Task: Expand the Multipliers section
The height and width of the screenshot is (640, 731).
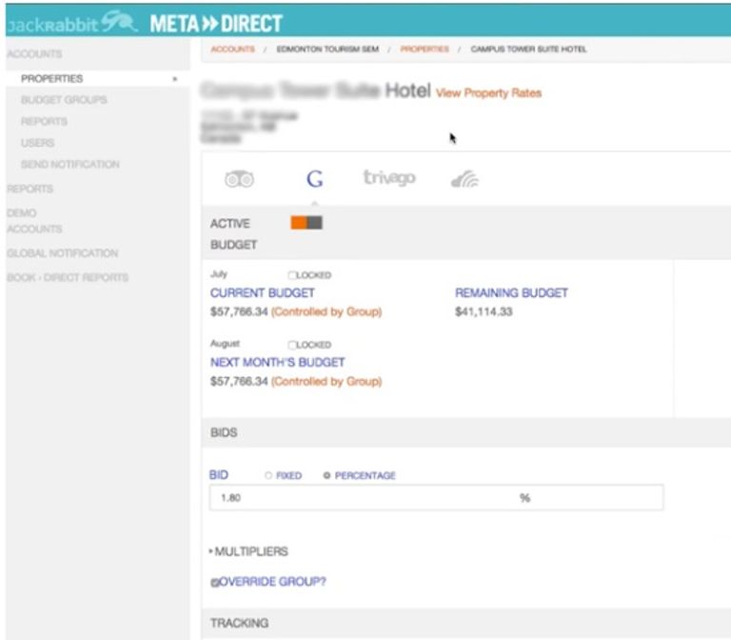Action: (x=249, y=551)
